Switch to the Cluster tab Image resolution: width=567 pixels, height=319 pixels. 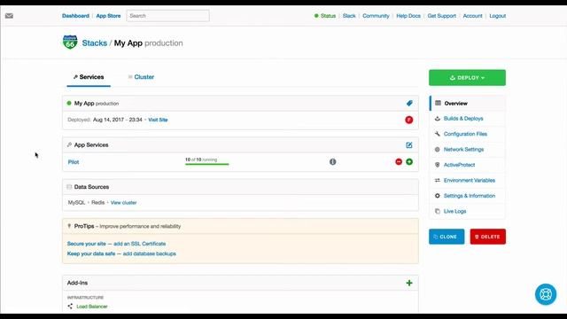[x=141, y=77]
